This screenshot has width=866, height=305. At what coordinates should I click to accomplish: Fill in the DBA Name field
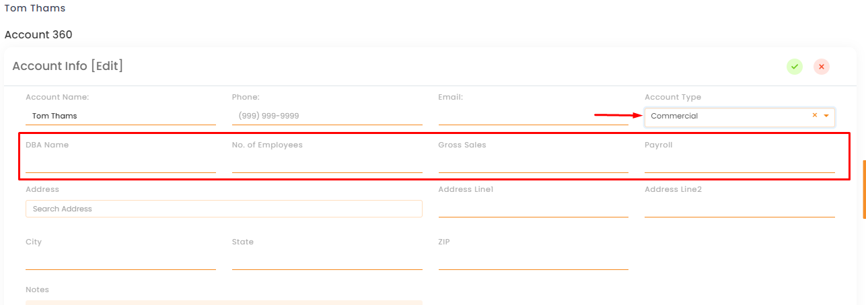pos(120,164)
